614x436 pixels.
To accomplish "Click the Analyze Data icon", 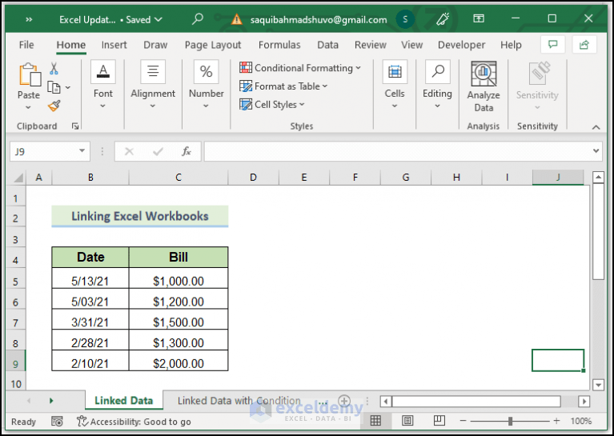I will click(x=484, y=74).
